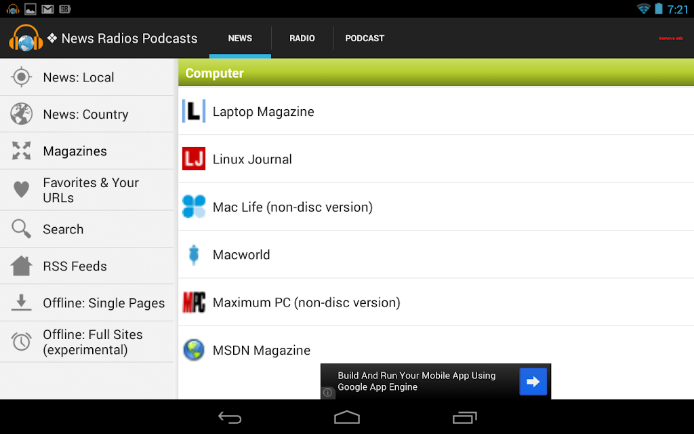The height and width of the screenshot is (434, 694).
Task: Open News: Local in the sidebar
Action: [x=87, y=77]
